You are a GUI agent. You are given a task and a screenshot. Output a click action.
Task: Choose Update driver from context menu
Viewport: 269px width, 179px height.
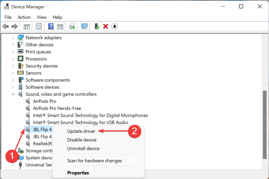81,131
